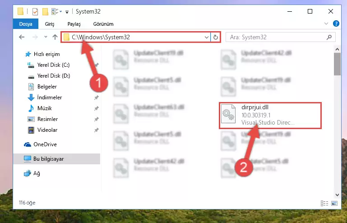347x223 pixels.
Task: Switch to large thumbnails view icon
Action: coord(334,203)
